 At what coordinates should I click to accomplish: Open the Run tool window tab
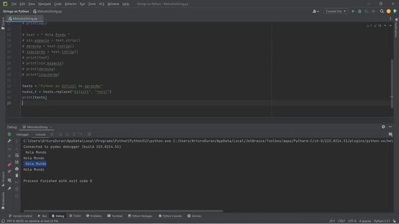(42, 216)
